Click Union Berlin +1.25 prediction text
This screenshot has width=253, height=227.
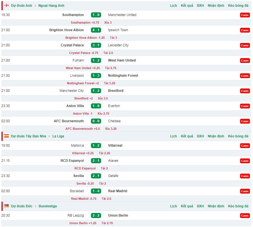pos(83,223)
